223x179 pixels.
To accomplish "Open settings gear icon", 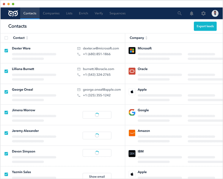I will (x=203, y=13).
